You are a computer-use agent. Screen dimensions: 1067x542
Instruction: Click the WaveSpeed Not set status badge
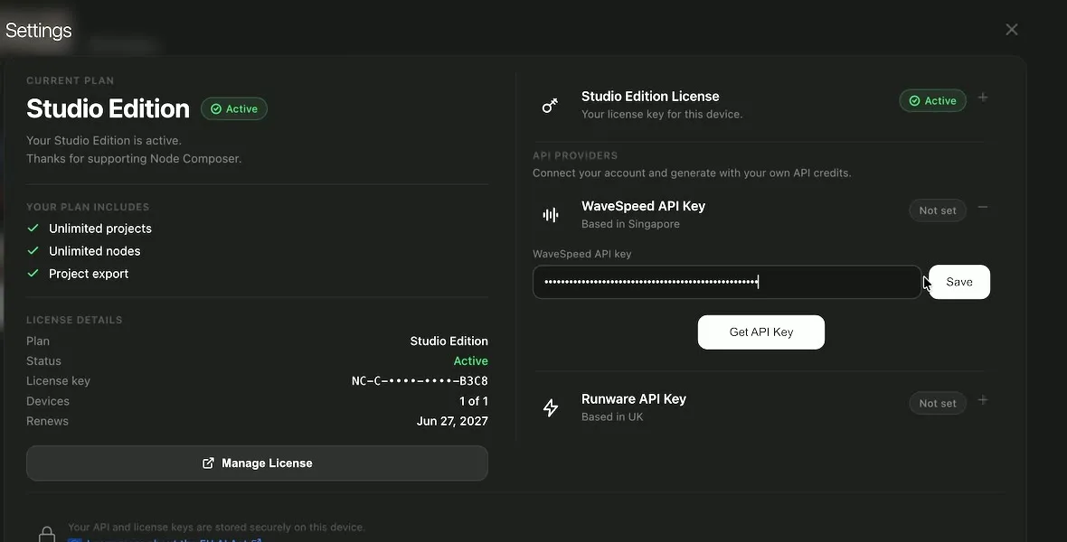pyautogui.click(x=937, y=210)
